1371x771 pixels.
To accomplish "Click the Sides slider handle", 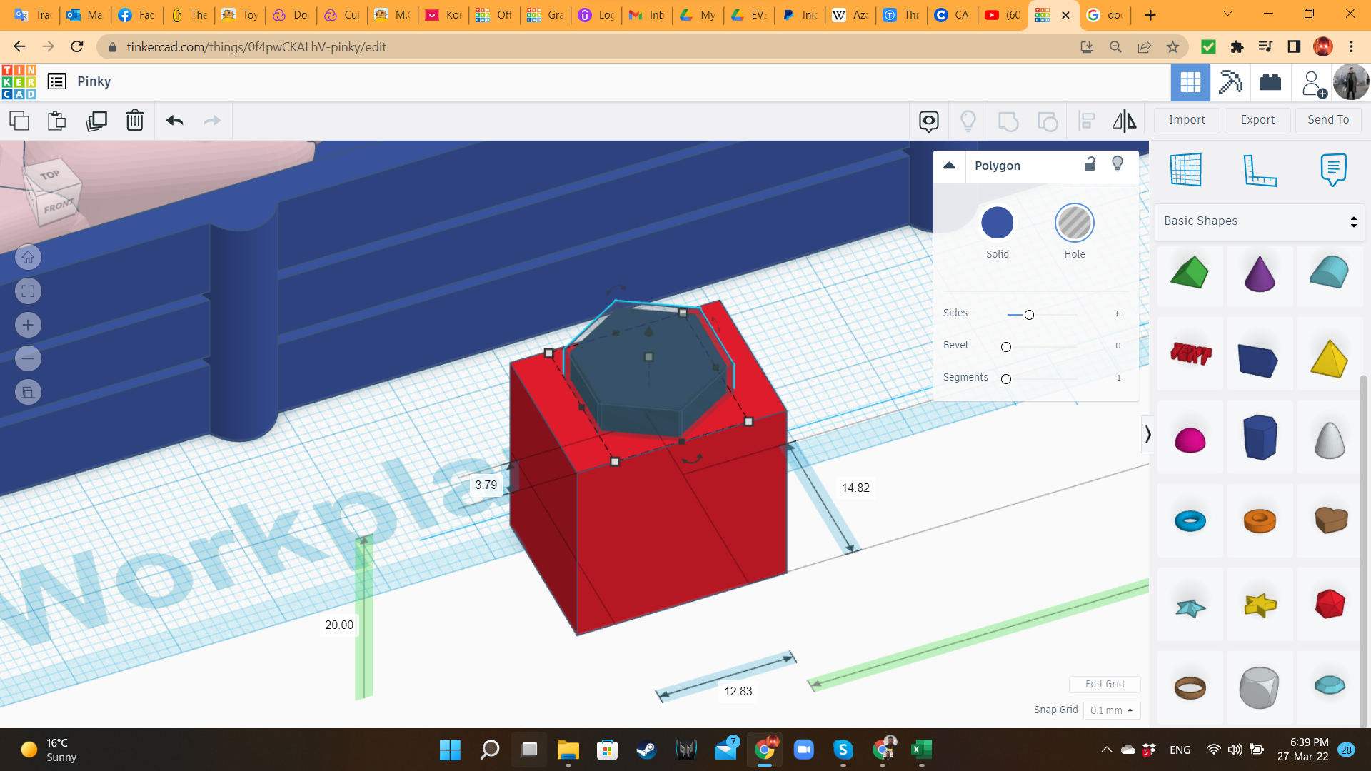I will (x=1029, y=315).
